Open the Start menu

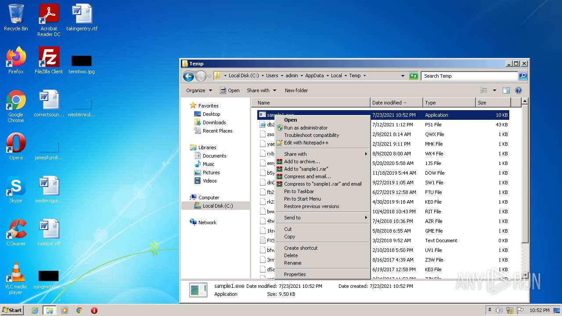coord(12,310)
